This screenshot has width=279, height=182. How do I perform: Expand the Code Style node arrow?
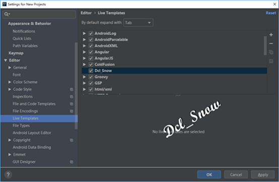[x=10, y=89]
